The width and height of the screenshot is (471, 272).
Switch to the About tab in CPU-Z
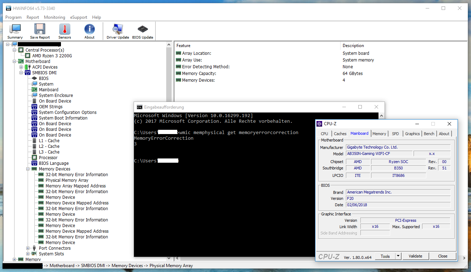click(444, 134)
